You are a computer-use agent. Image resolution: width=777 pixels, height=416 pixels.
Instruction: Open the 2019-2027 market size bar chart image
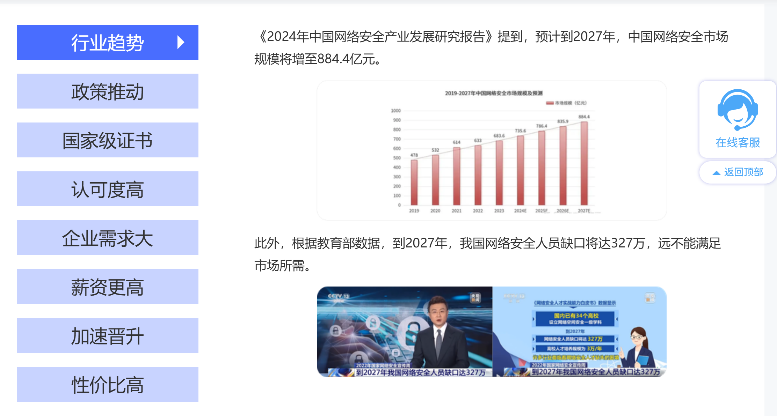tap(491, 150)
